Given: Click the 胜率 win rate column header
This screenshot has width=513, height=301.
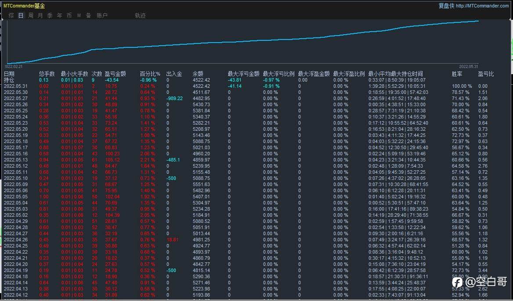Looking at the screenshot, I should (457, 74).
